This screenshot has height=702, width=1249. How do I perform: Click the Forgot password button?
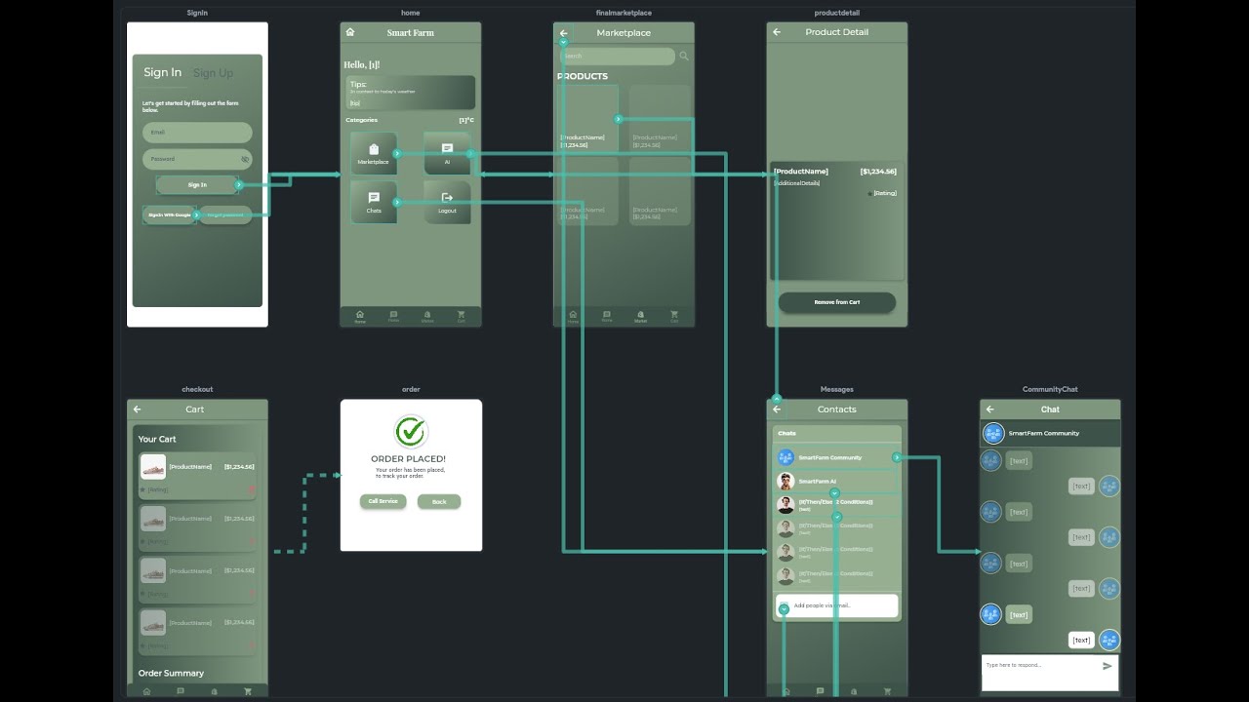(x=226, y=214)
